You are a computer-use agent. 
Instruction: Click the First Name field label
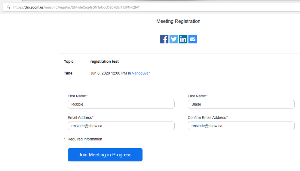pyautogui.click(x=77, y=96)
